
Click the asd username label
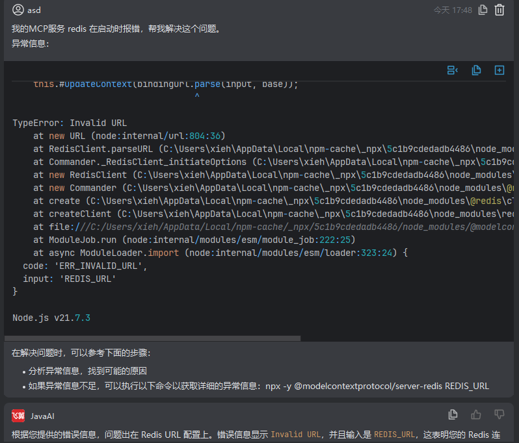coord(34,10)
